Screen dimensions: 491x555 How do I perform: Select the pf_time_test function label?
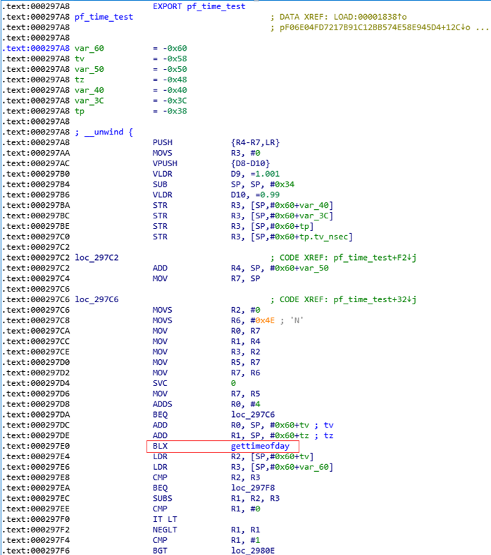click(104, 17)
